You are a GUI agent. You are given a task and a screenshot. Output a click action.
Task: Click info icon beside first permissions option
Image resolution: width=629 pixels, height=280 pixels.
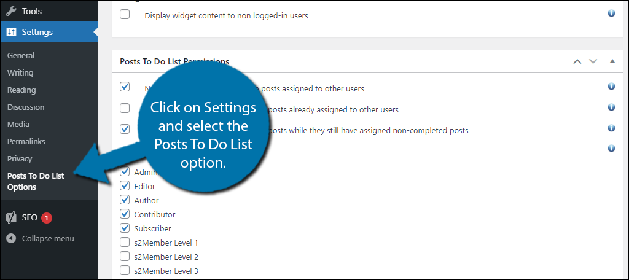[611, 86]
